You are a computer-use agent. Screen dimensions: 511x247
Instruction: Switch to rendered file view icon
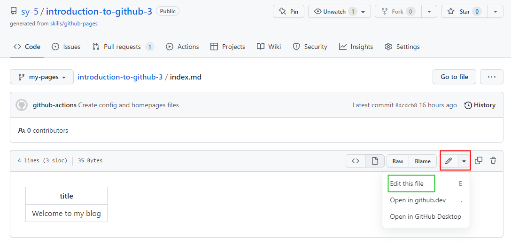click(375, 161)
